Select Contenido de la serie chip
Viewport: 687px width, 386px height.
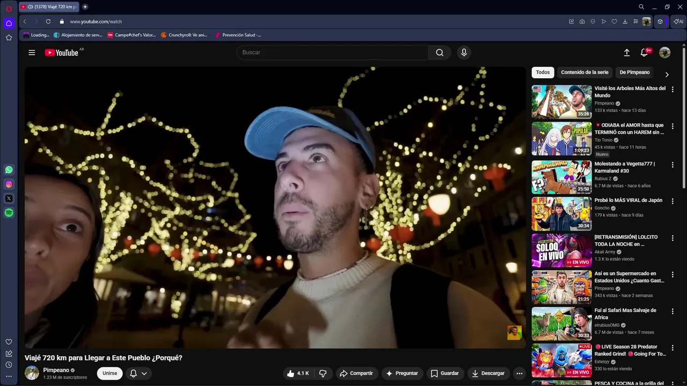584,72
